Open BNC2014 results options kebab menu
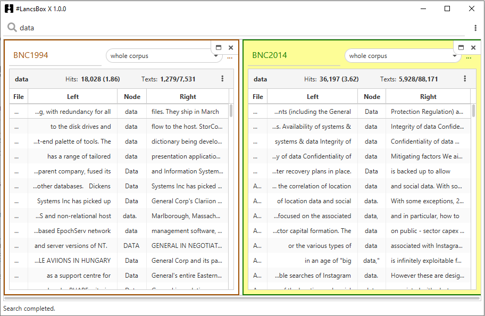Screen dimensions: 485x316 pyautogui.click(x=465, y=79)
